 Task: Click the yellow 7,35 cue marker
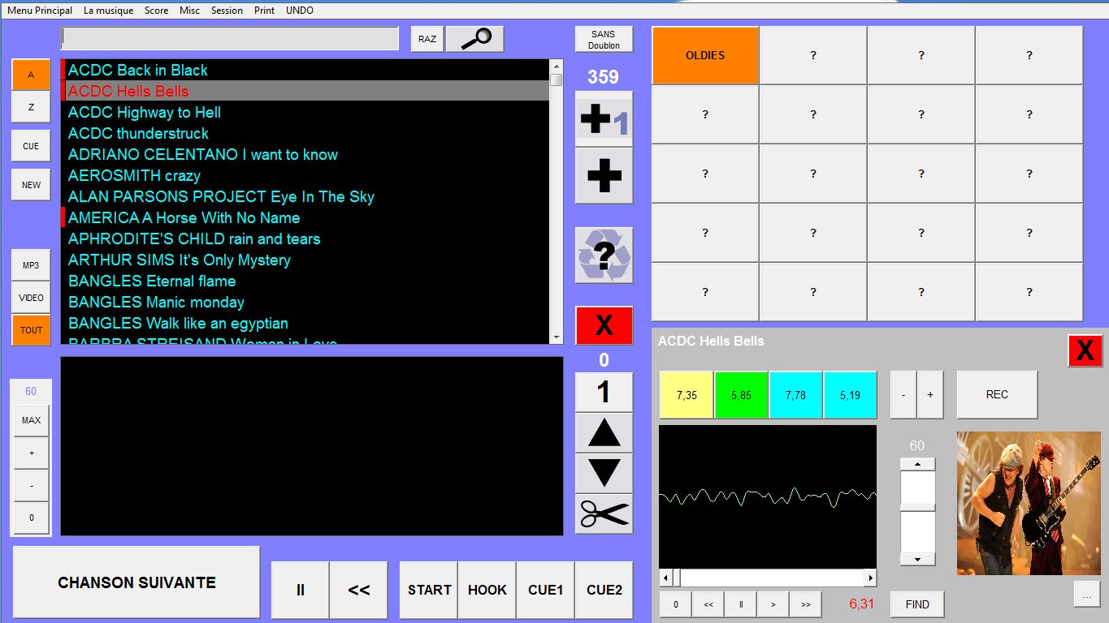(687, 395)
